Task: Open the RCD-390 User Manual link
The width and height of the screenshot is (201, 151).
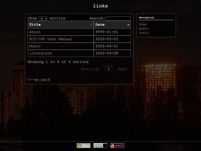Action: pyautogui.click(x=51, y=39)
